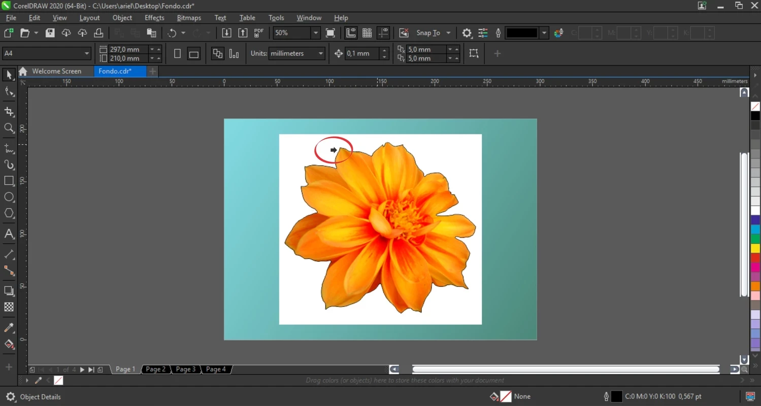The width and height of the screenshot is (761, 406).
Task: Select the Crop tool
Action: (9, 112)
